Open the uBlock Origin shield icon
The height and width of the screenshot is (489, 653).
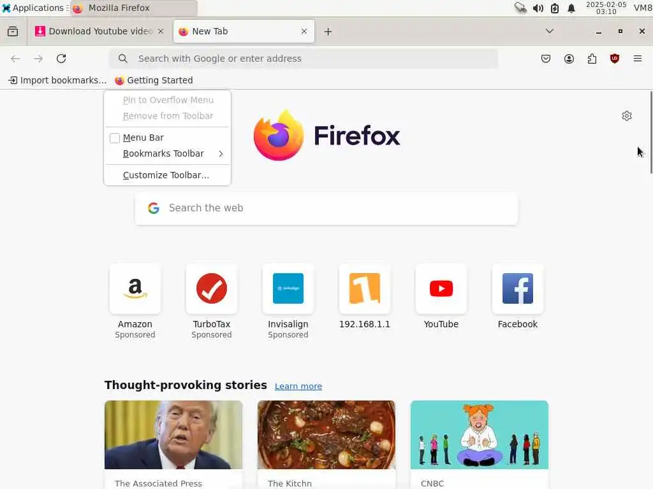point(615,59)
